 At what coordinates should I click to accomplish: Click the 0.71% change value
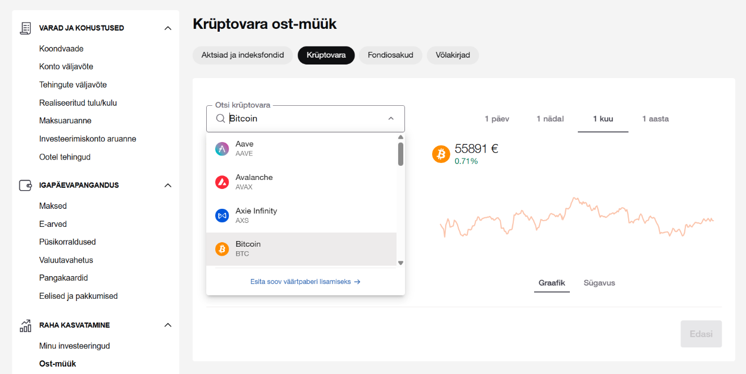pyautogui.click(x=466, y=161)
